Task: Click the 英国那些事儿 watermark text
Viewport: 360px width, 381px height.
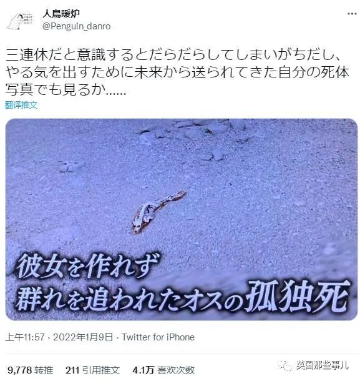Action: tap(322, 365)
